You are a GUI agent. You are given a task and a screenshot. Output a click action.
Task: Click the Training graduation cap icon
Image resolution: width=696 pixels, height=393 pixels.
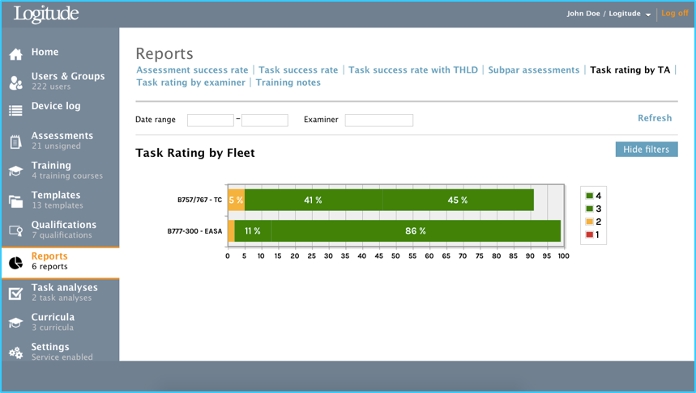pos(15,171)
